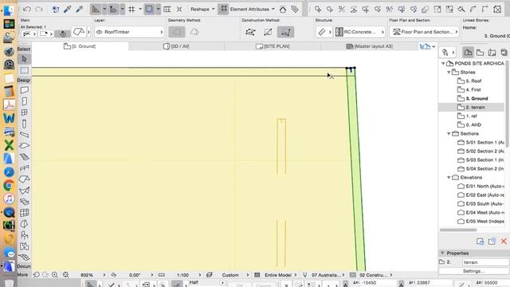Select the Marquee tool
Image resolution: width=510 pixels, height=287 pixels.
25,70
